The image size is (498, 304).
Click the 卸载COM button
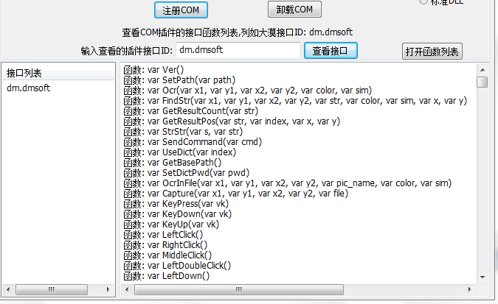(x=294, y=10)
